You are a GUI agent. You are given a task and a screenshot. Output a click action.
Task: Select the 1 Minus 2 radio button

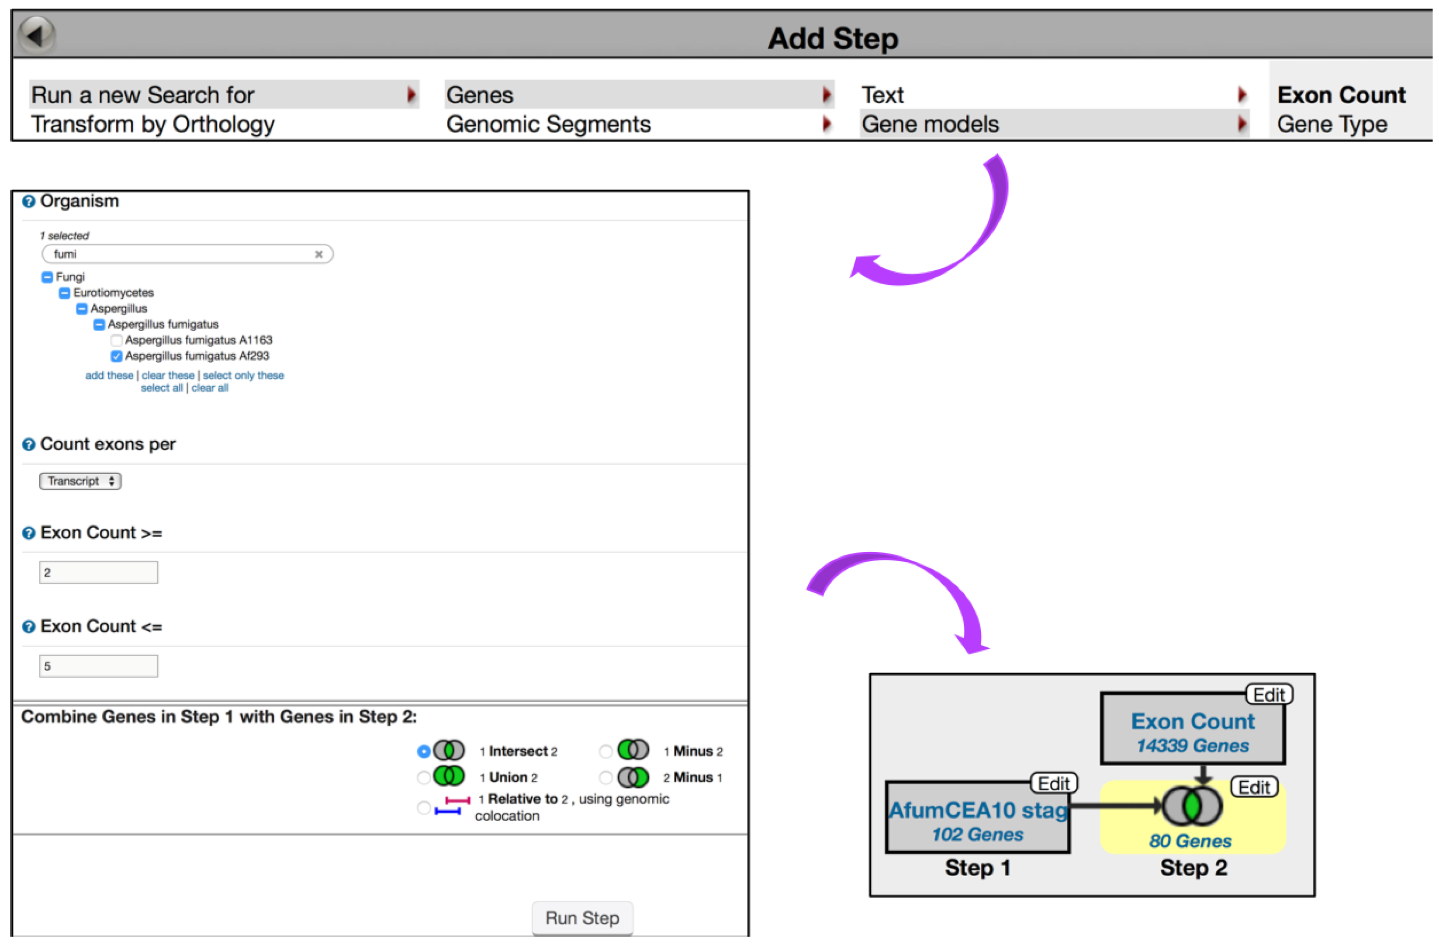[605, 751]
